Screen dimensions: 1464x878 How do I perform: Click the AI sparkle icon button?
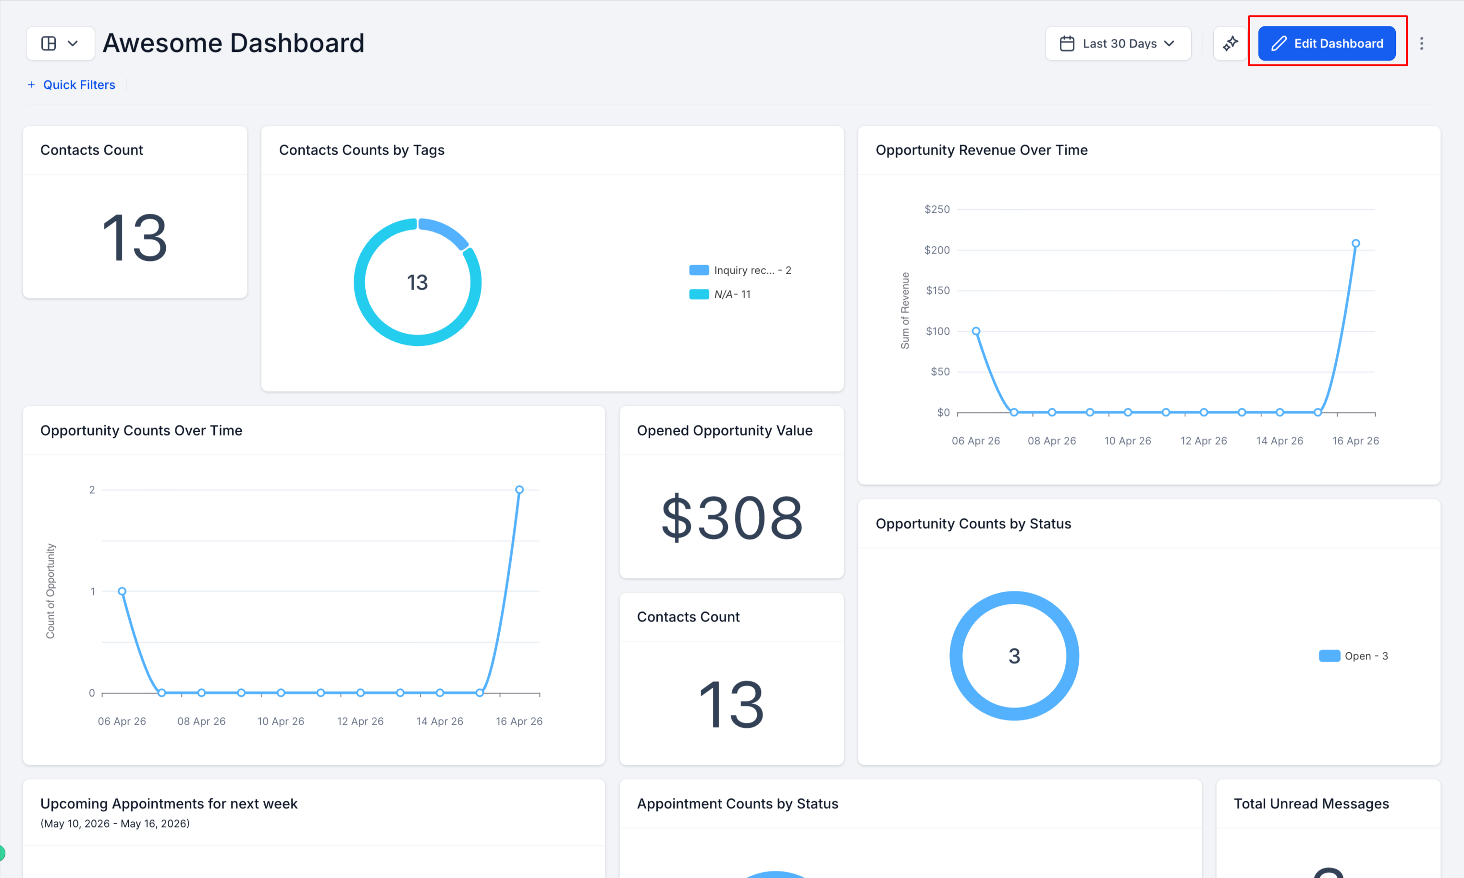coord(1230,43)
